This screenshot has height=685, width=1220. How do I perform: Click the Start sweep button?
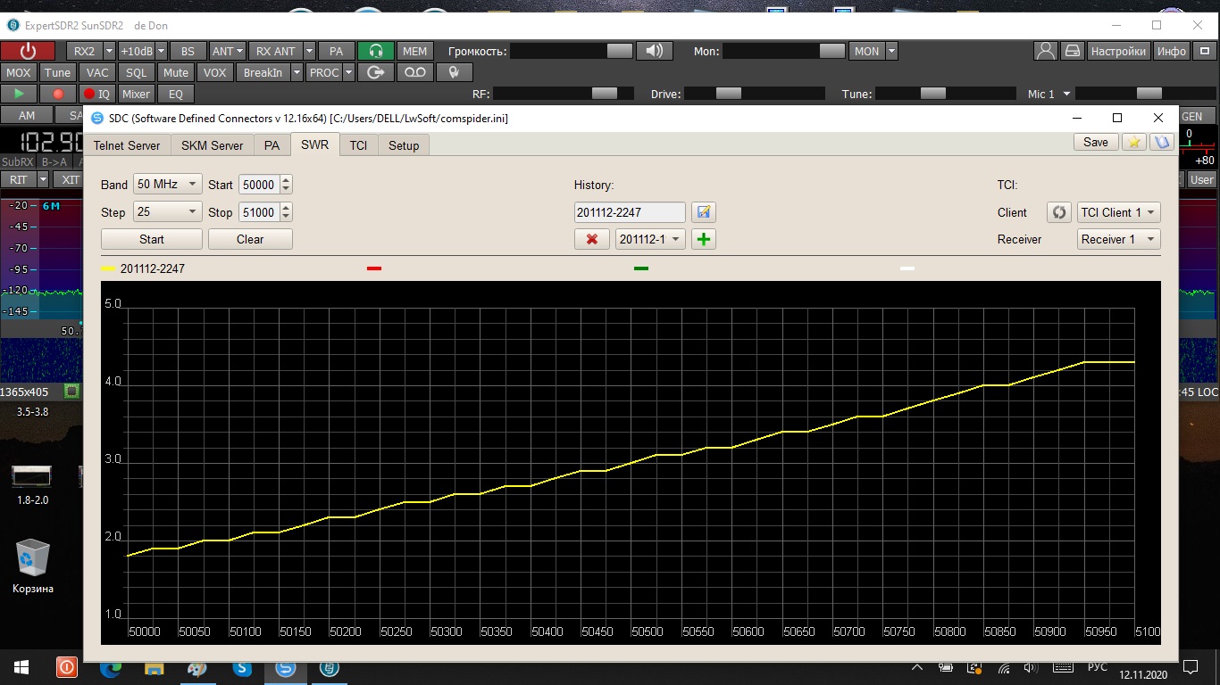coord(152,239)
